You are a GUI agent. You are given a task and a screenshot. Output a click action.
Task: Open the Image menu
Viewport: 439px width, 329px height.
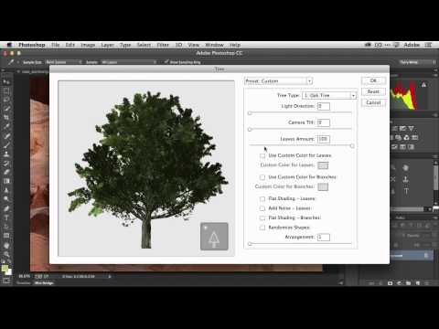tap(88, 45)
